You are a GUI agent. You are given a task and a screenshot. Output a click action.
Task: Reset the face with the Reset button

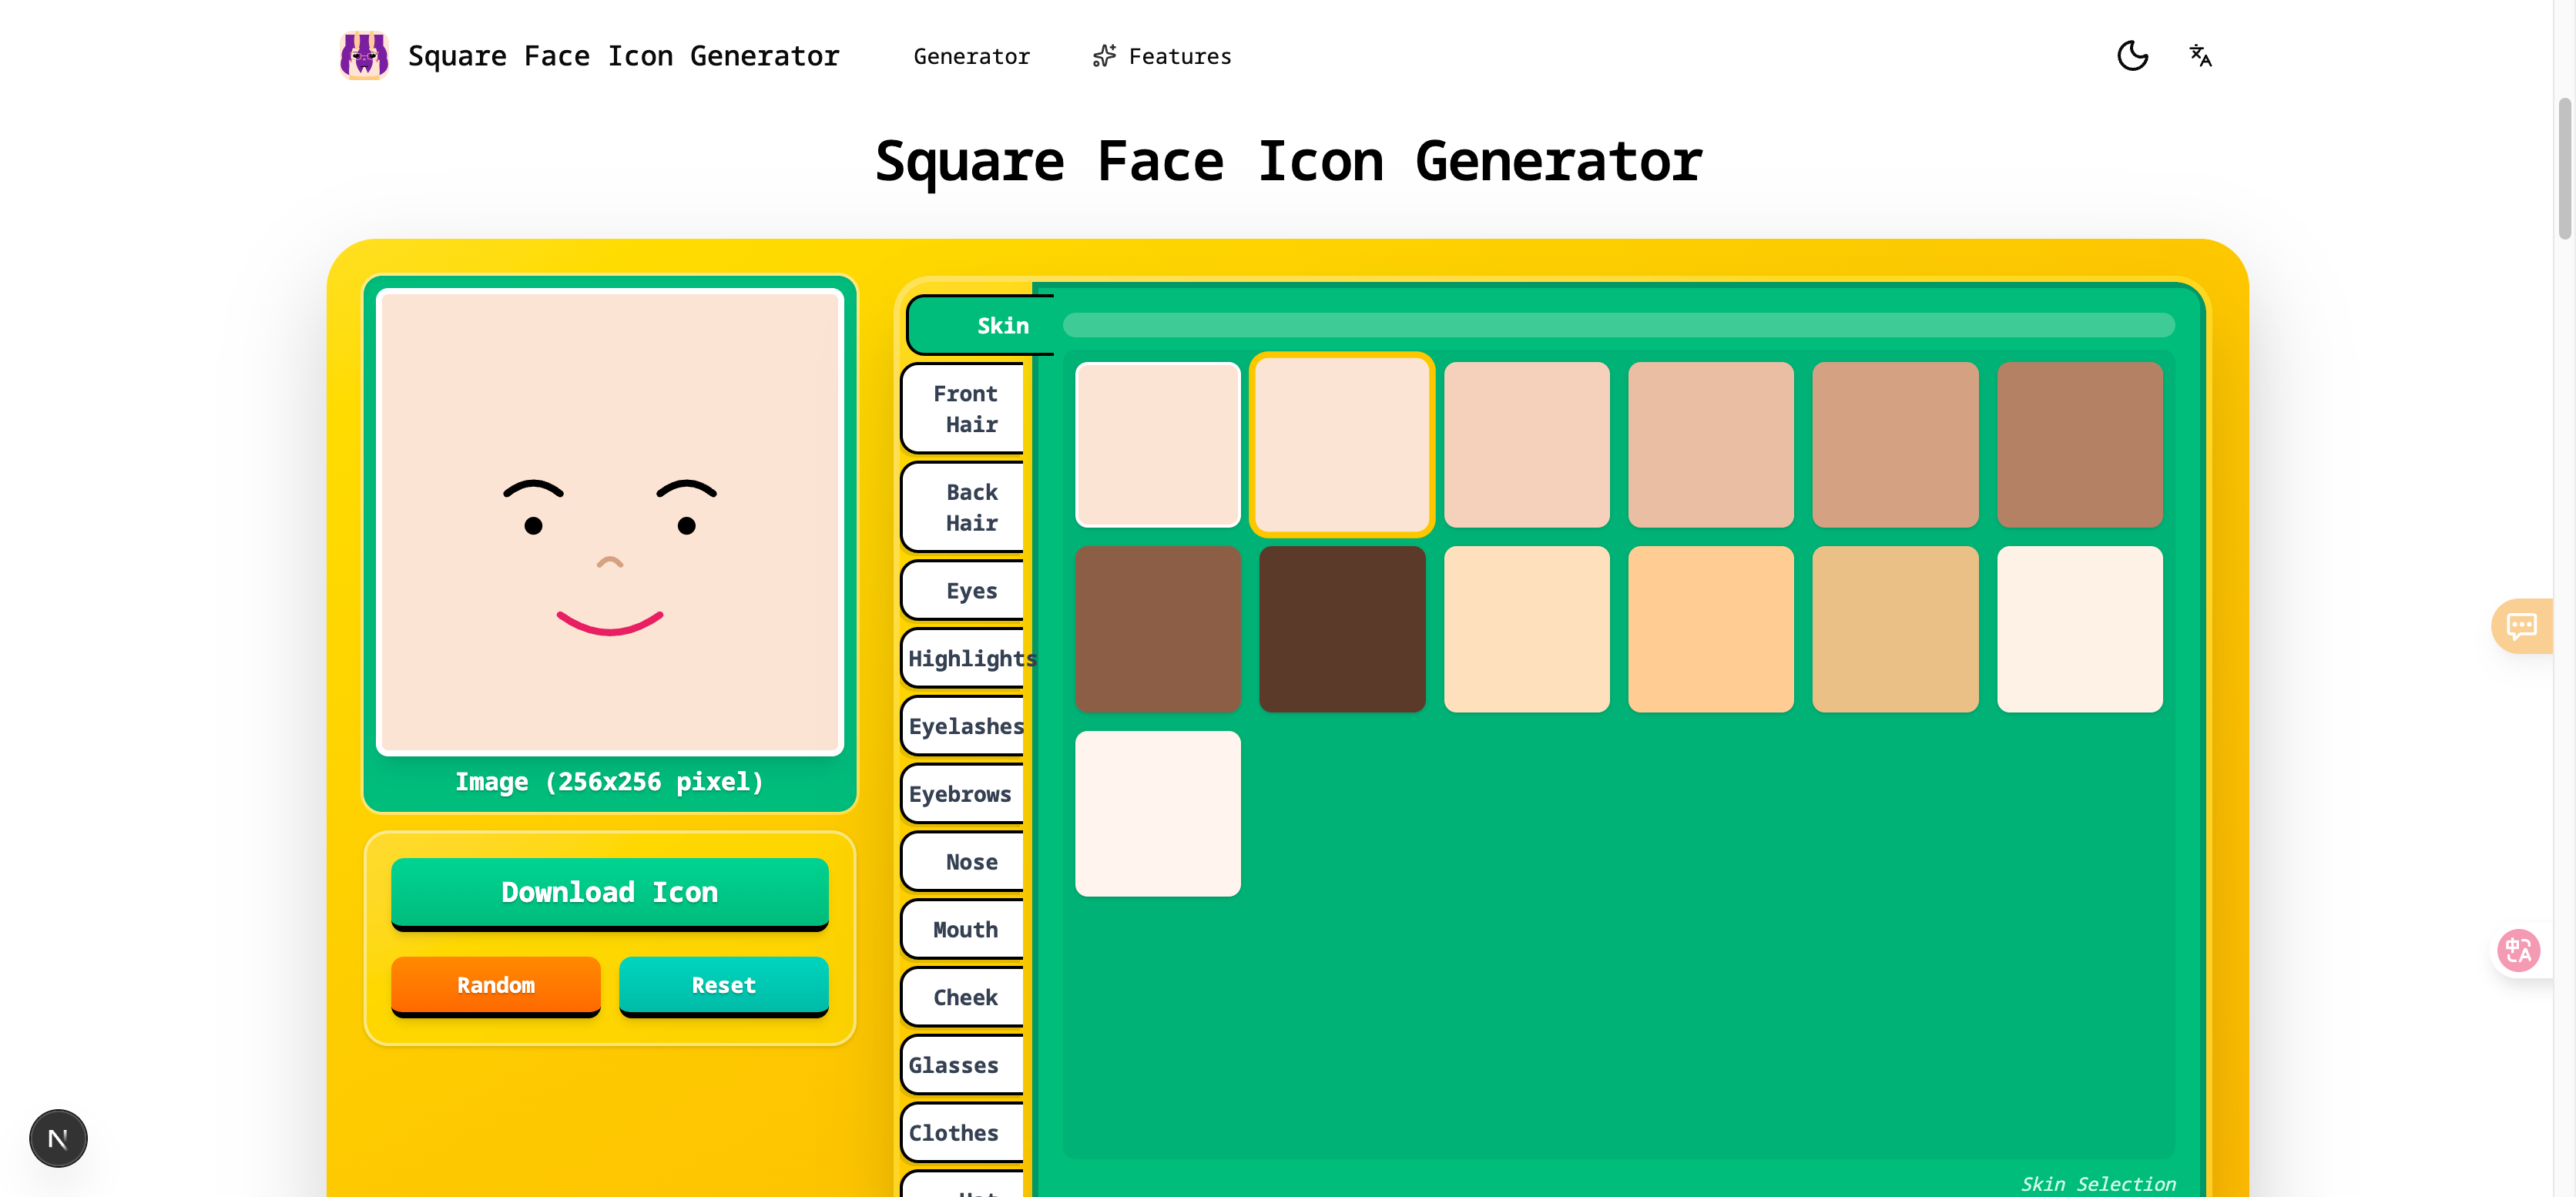[x=723, y=986]
